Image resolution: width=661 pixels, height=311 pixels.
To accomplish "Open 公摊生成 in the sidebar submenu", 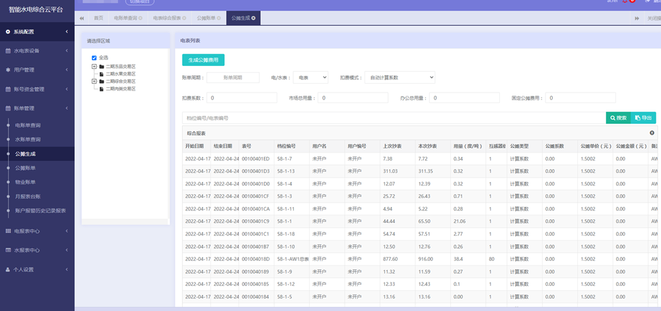I will (x=25, y=154).
